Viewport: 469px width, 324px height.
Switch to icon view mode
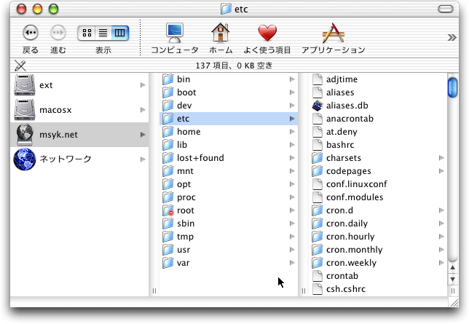pos(87,33)
